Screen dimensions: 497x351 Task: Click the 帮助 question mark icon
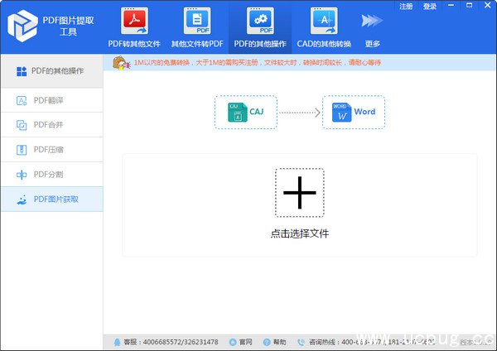(267, 342)
